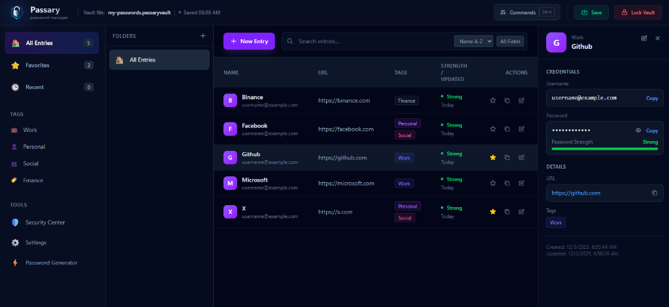Filter by the Social tag in sidebar
The width and height of the screenshot is (669, 307).
30,163
